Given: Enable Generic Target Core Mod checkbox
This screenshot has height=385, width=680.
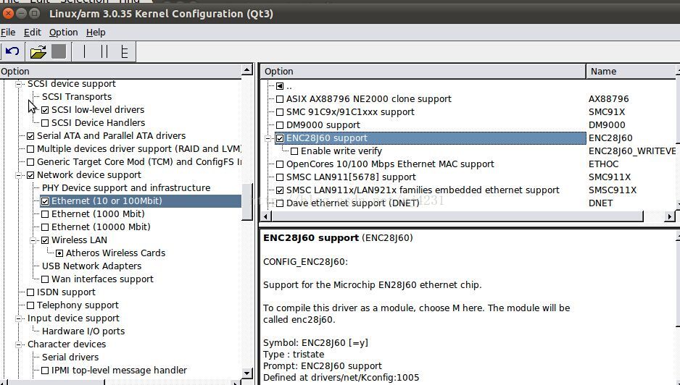Looking at the screenshot, I should 30,162.
